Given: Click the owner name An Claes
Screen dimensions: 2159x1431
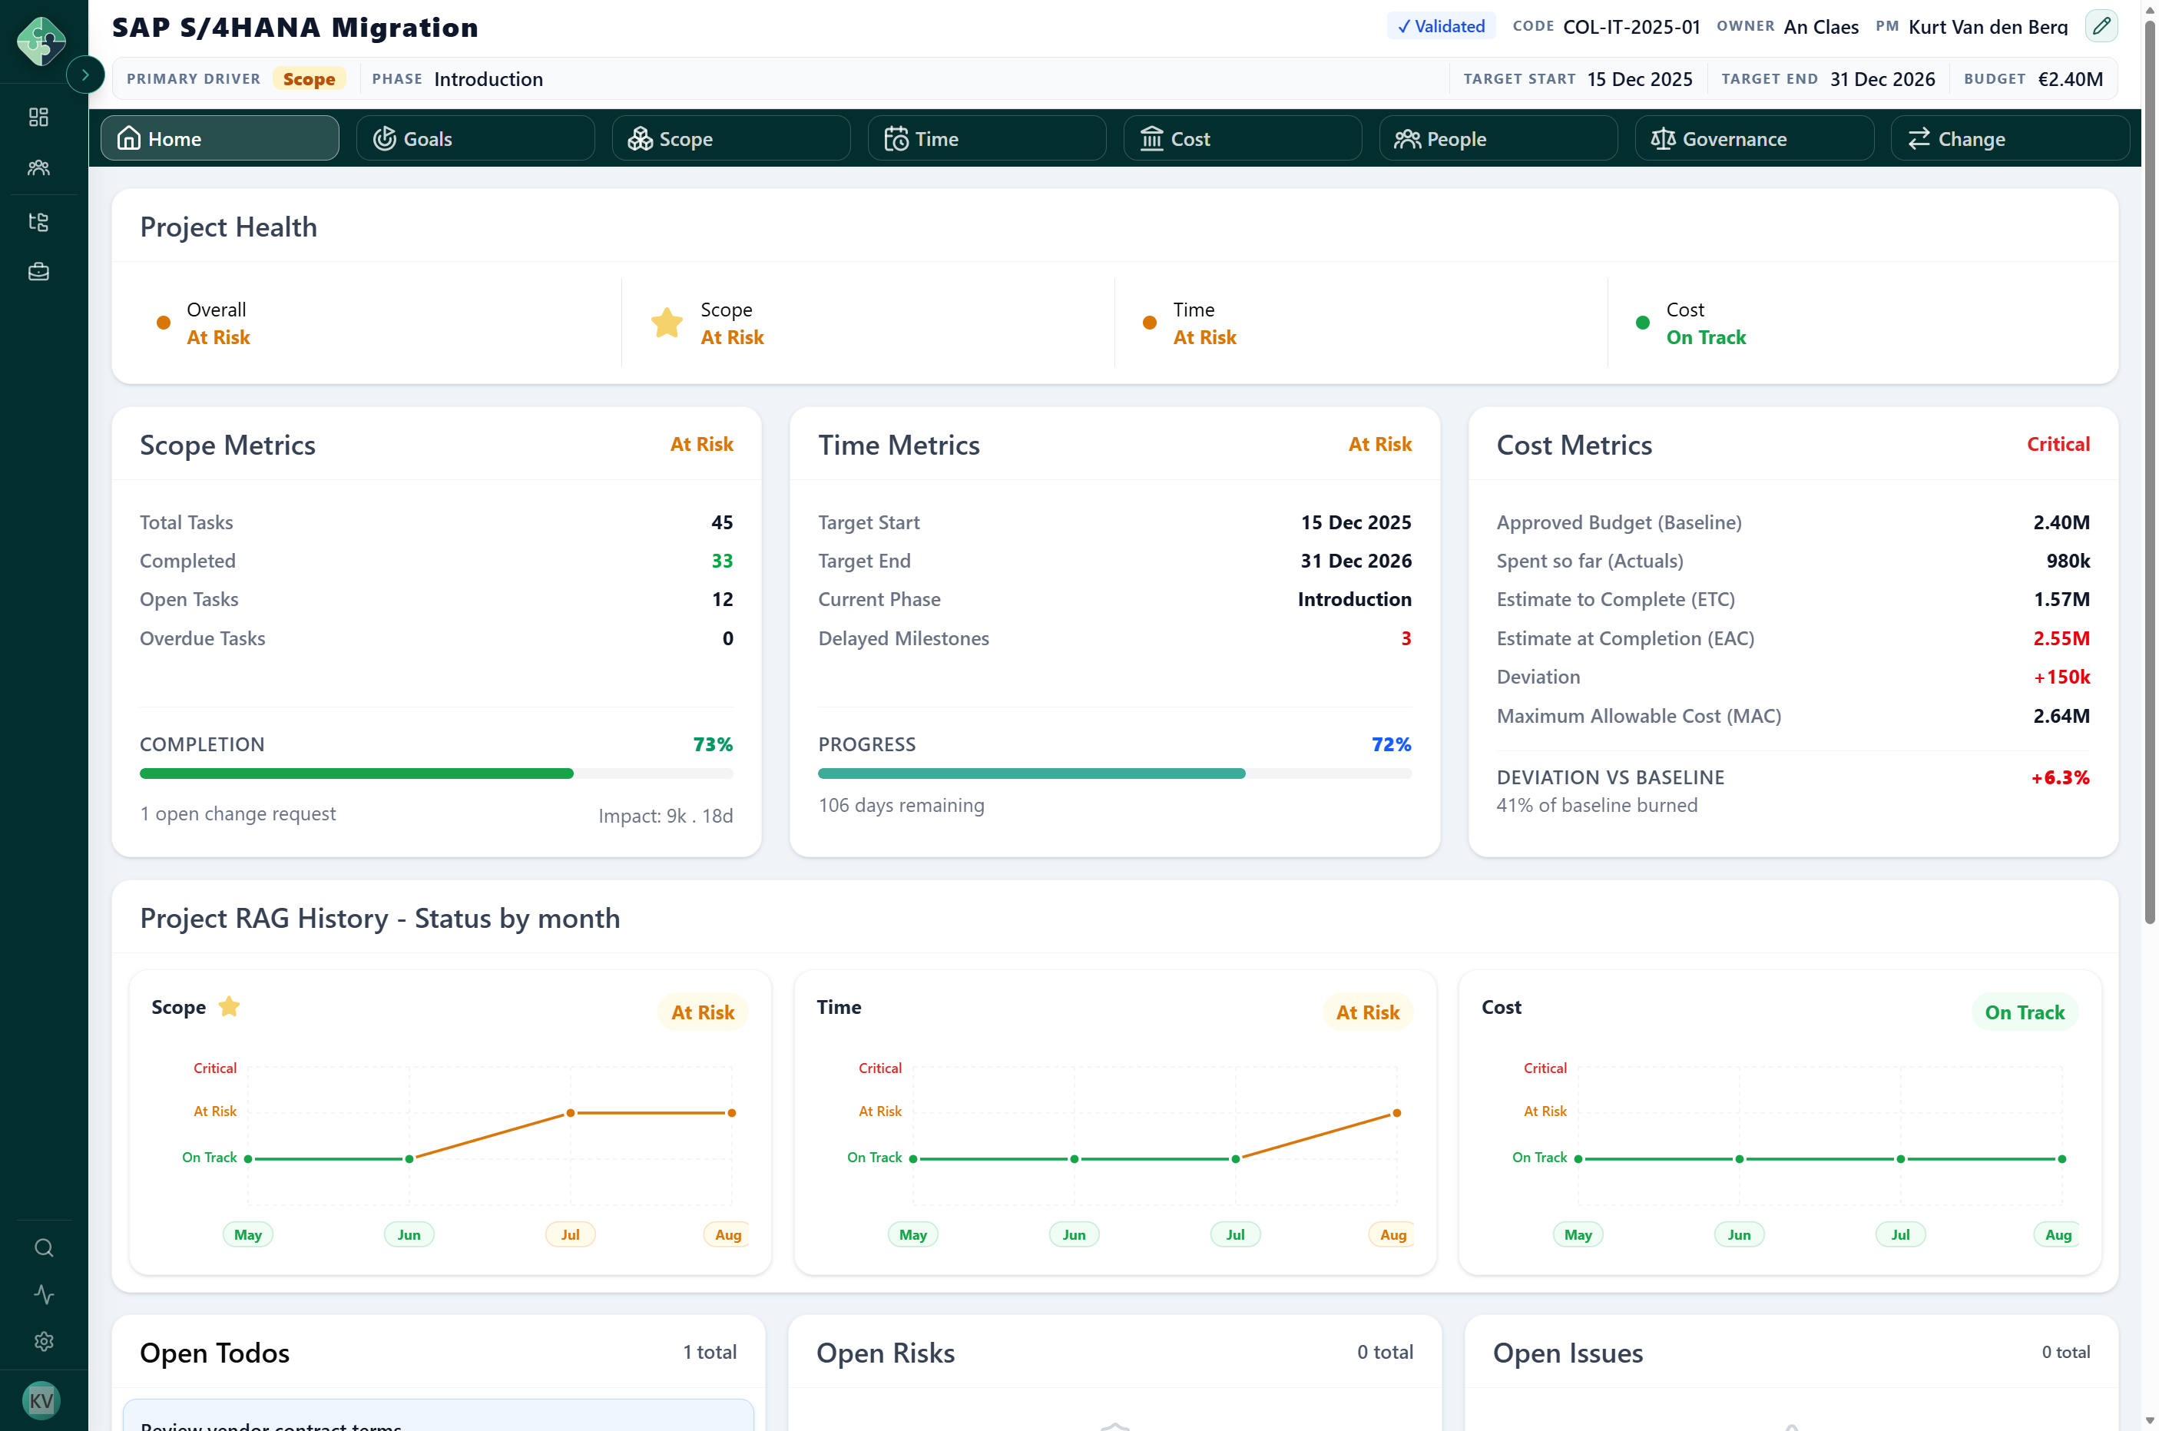Looking at the screenshot, I should click(1820, 26).
